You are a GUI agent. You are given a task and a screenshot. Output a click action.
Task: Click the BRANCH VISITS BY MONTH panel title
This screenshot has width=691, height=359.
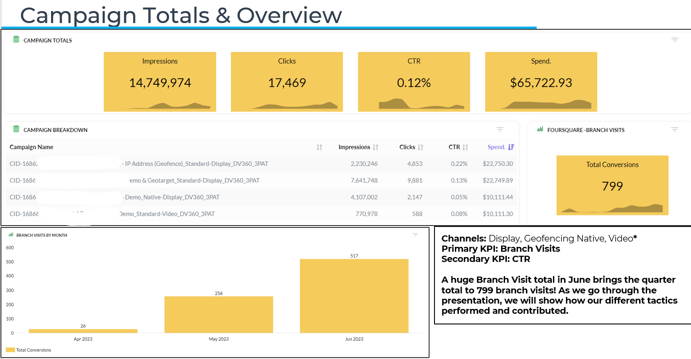(42, 235)
